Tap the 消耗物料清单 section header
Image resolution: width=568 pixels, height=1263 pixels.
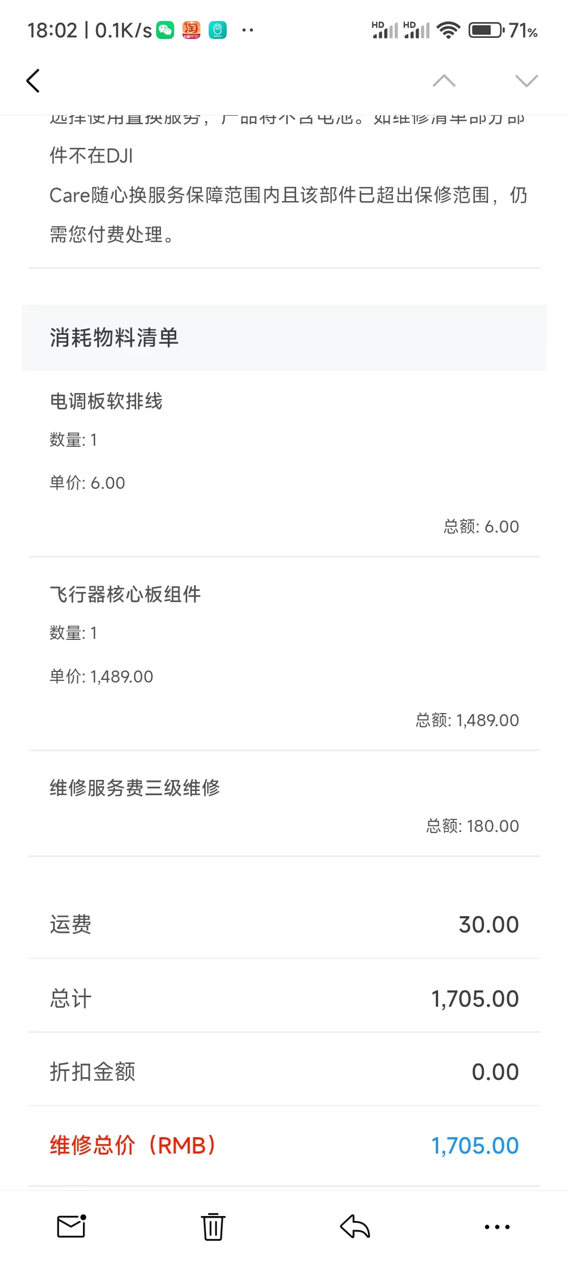point(115,337)
